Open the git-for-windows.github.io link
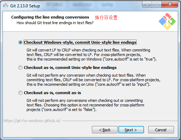181x140 pixels. (32, 121)
